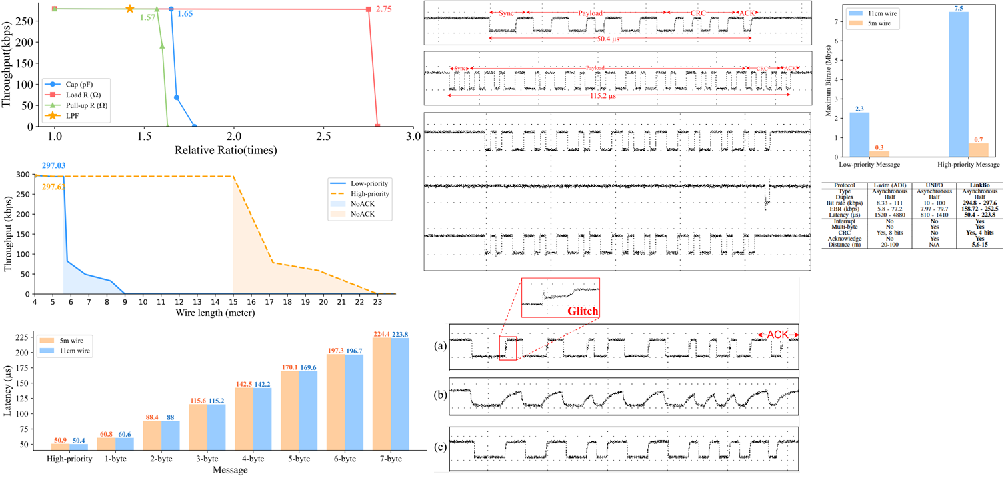1008x504 pixels.
Task: Hide the High-priority dashed line
Action: [x=338, y=193]
